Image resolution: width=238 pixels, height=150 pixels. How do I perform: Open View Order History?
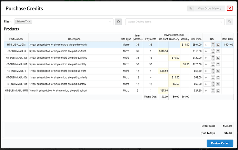click(x=209, y=8)
